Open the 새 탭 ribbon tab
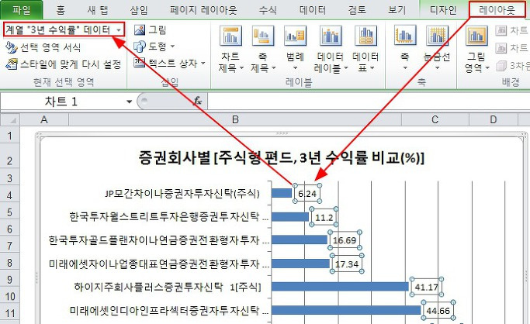 (x=97, y=10)
